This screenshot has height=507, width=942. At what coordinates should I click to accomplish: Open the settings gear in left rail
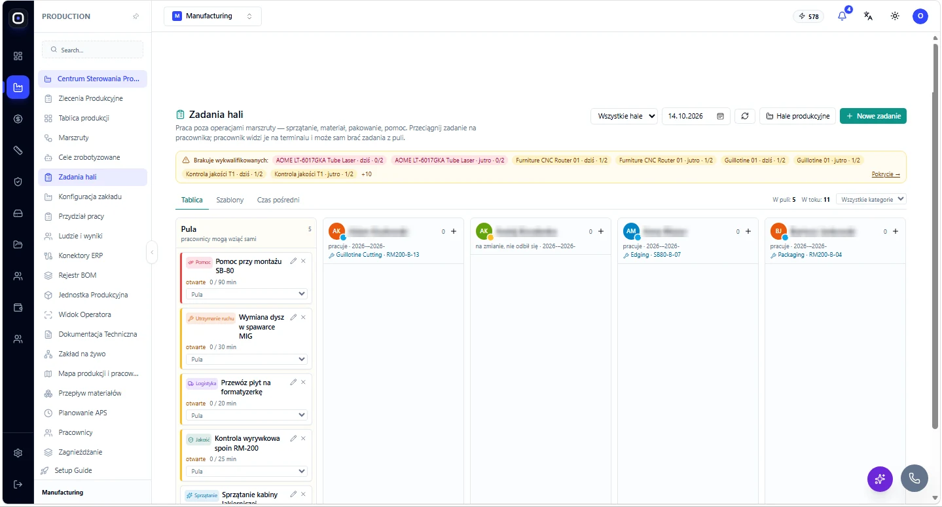[x=18, y=453]
